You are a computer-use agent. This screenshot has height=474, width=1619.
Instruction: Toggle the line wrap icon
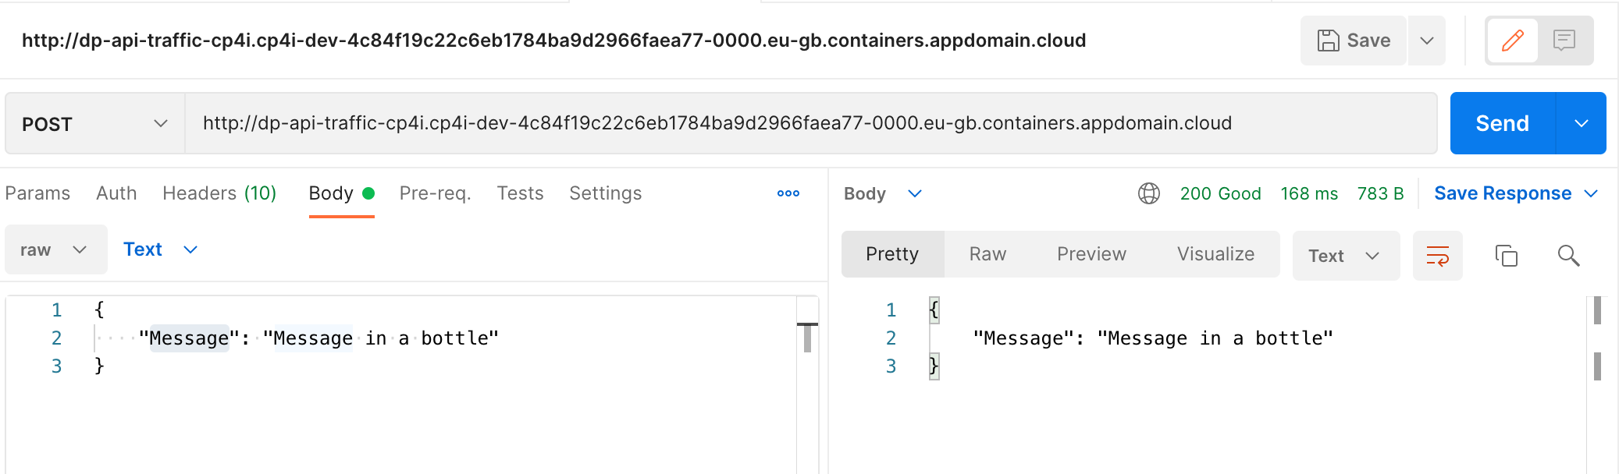(1437, 256)
